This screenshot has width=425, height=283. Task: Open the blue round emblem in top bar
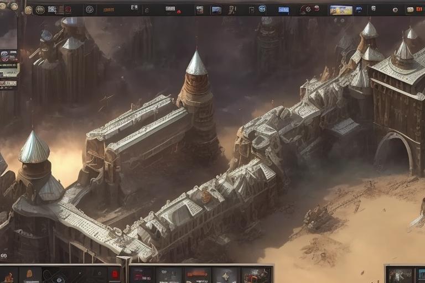(262, 9)
